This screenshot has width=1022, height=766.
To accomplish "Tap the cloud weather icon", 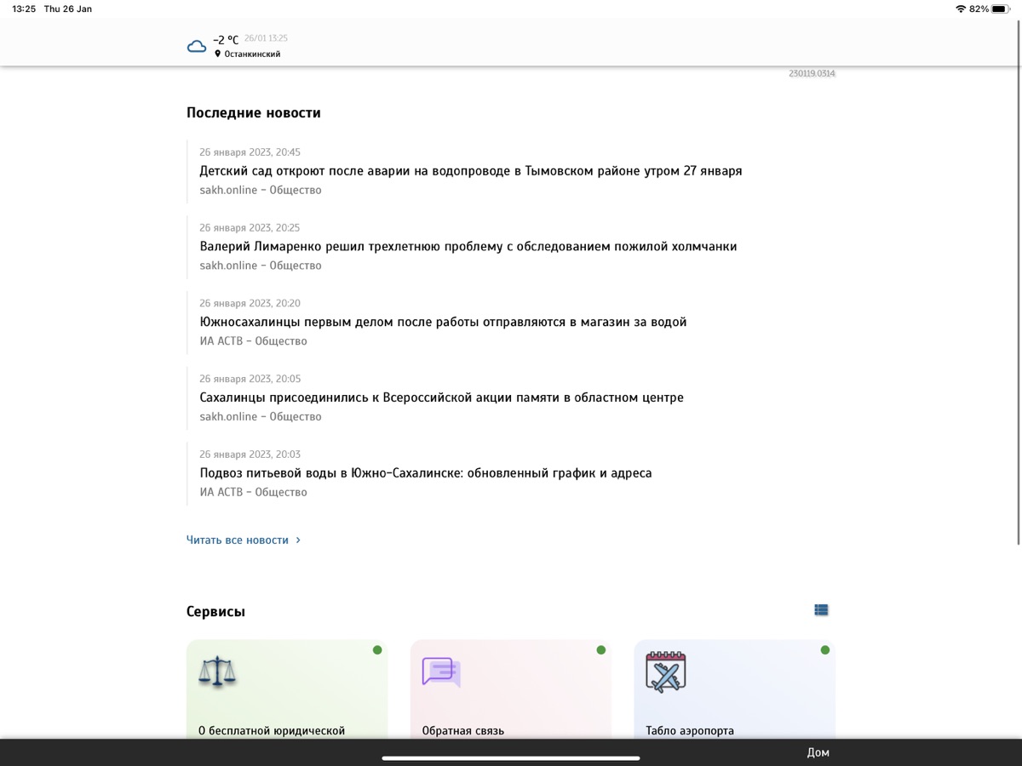I will tap(197, 46).
